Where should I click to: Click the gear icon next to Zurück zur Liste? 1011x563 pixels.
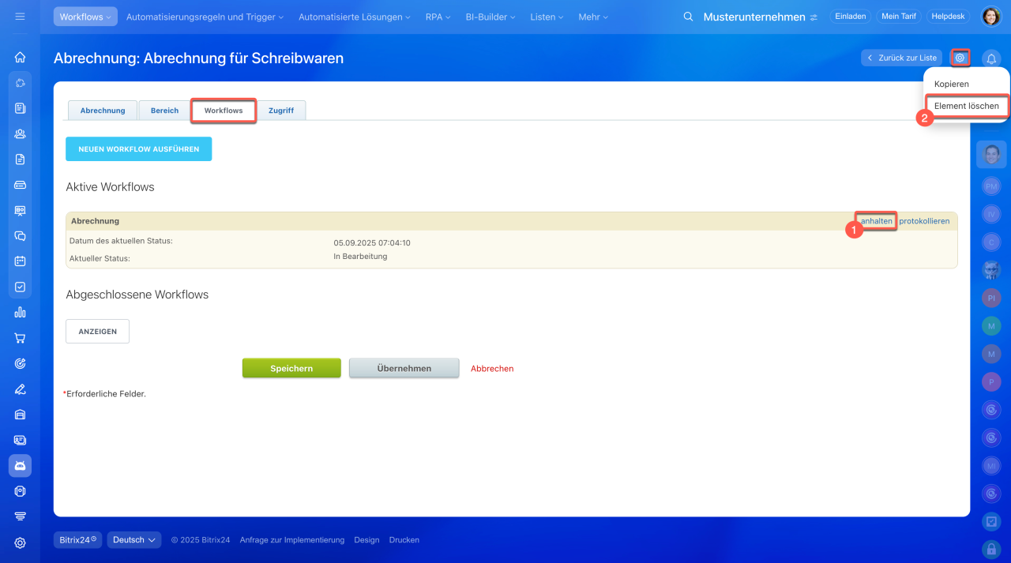[x=960, y=58]
